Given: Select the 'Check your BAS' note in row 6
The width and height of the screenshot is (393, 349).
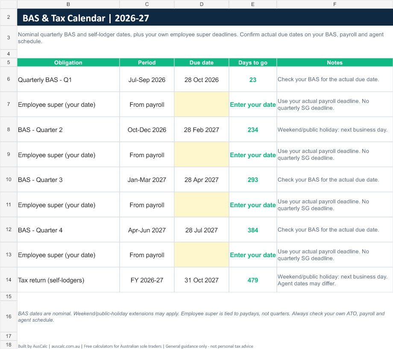Looking at the screenshot, I should [x=335, y=79].
